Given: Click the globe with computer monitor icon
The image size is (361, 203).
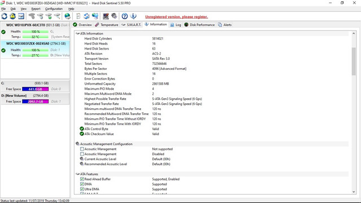Looking at the screenshot, I should (x=95, y=16).
